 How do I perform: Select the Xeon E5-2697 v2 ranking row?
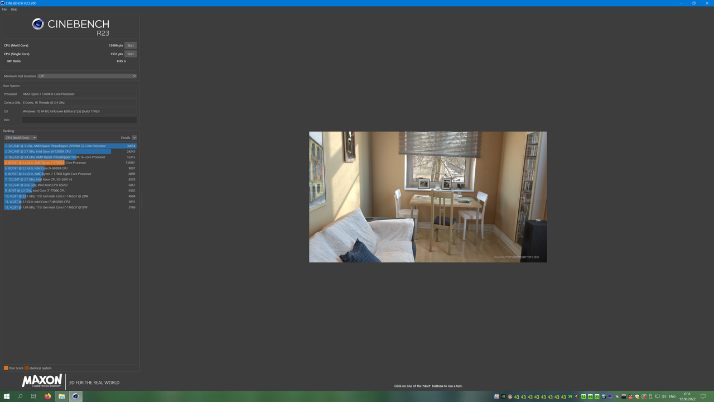pos(70,179)
